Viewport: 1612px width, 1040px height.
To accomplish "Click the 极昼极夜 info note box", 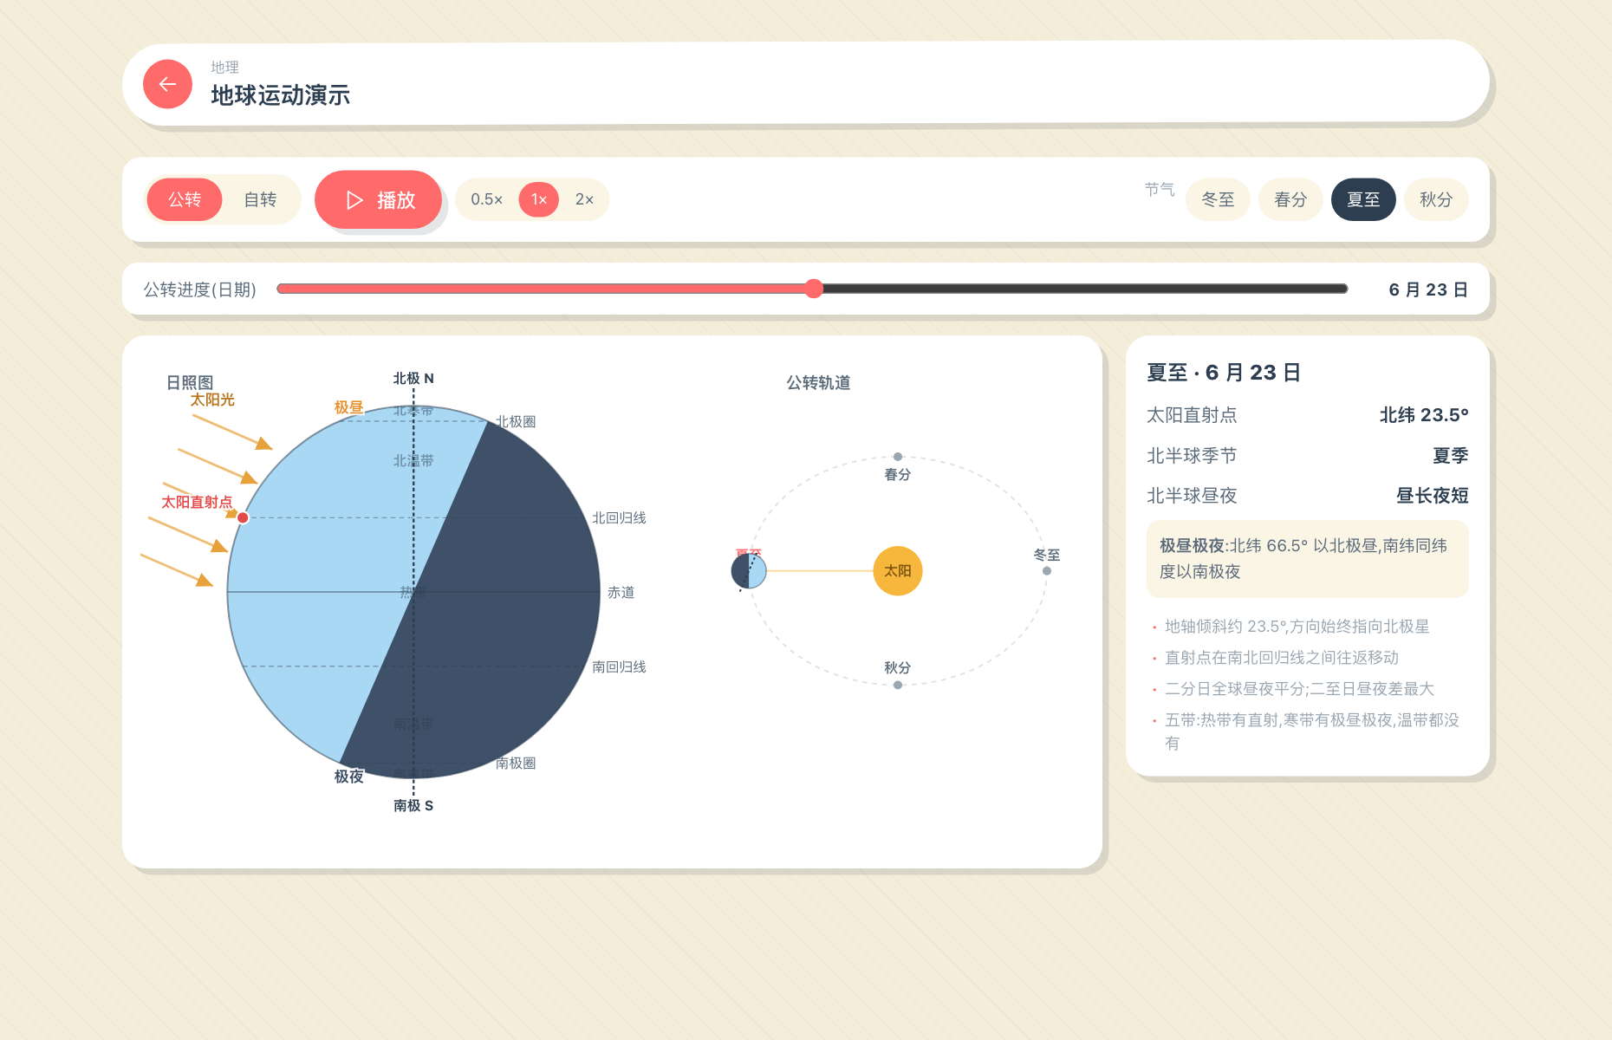I will (x=1307, y=559).
